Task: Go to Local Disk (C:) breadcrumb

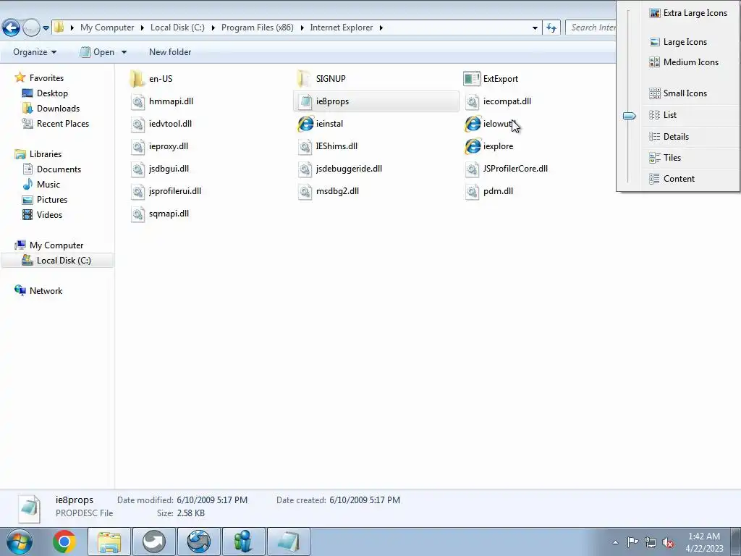Action: tap(177, 28)
